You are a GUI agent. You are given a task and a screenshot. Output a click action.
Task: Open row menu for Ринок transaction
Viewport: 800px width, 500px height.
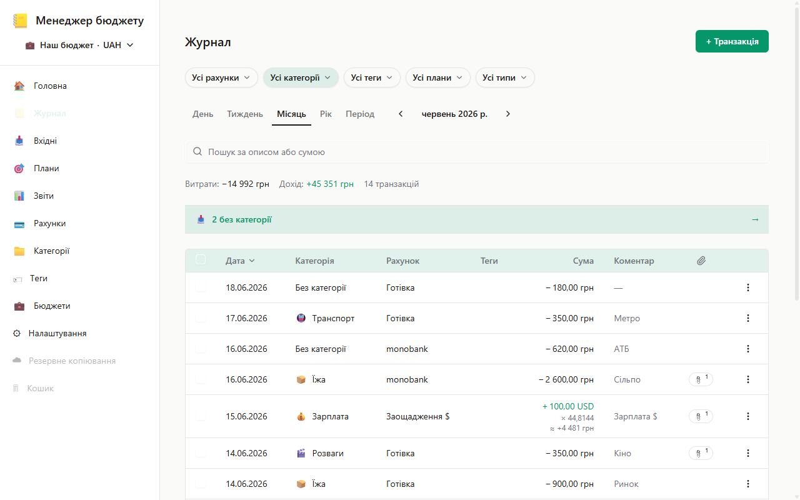(748, 484)
